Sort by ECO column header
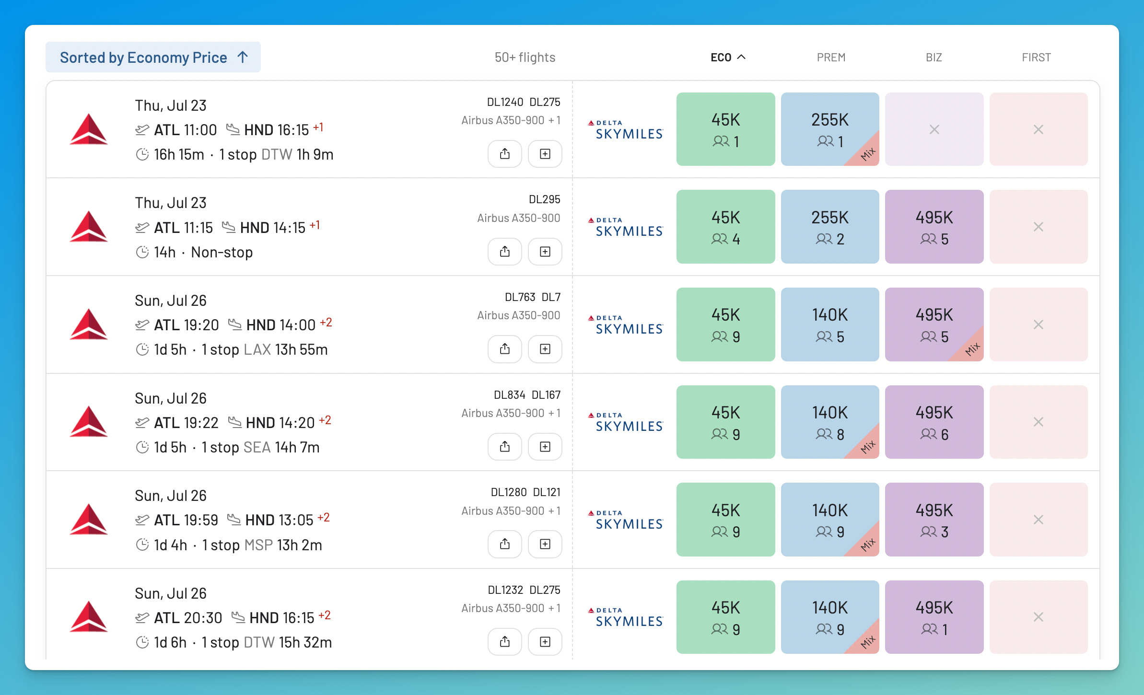 tap(727, 57)
